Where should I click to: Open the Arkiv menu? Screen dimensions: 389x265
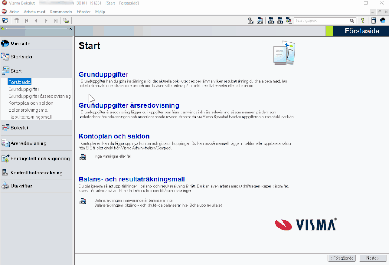pos(14,12)
